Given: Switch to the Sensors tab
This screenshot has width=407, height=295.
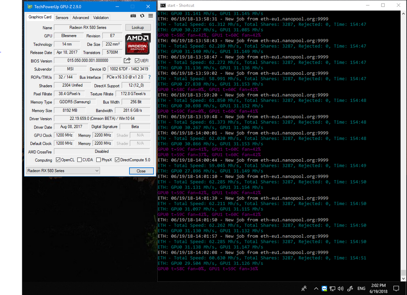Looking at the screenshot, I should point(62,18).
